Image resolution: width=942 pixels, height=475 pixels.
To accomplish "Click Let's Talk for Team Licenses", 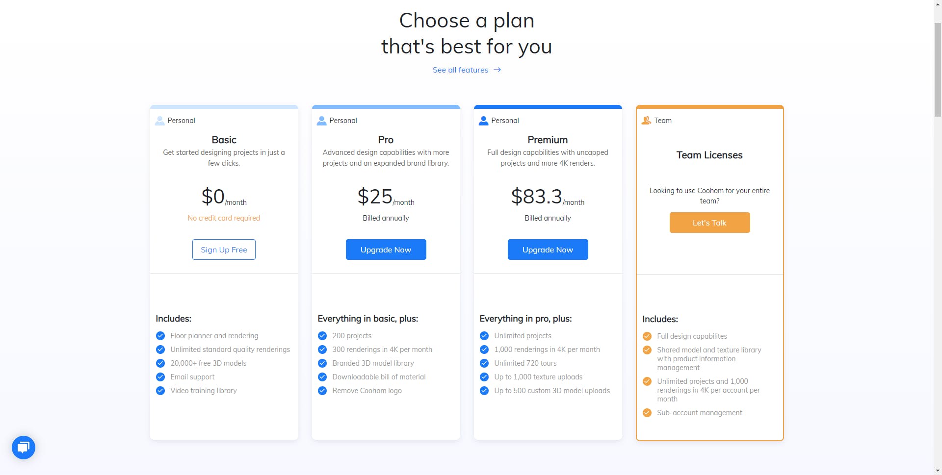I will tap(709, 223).
